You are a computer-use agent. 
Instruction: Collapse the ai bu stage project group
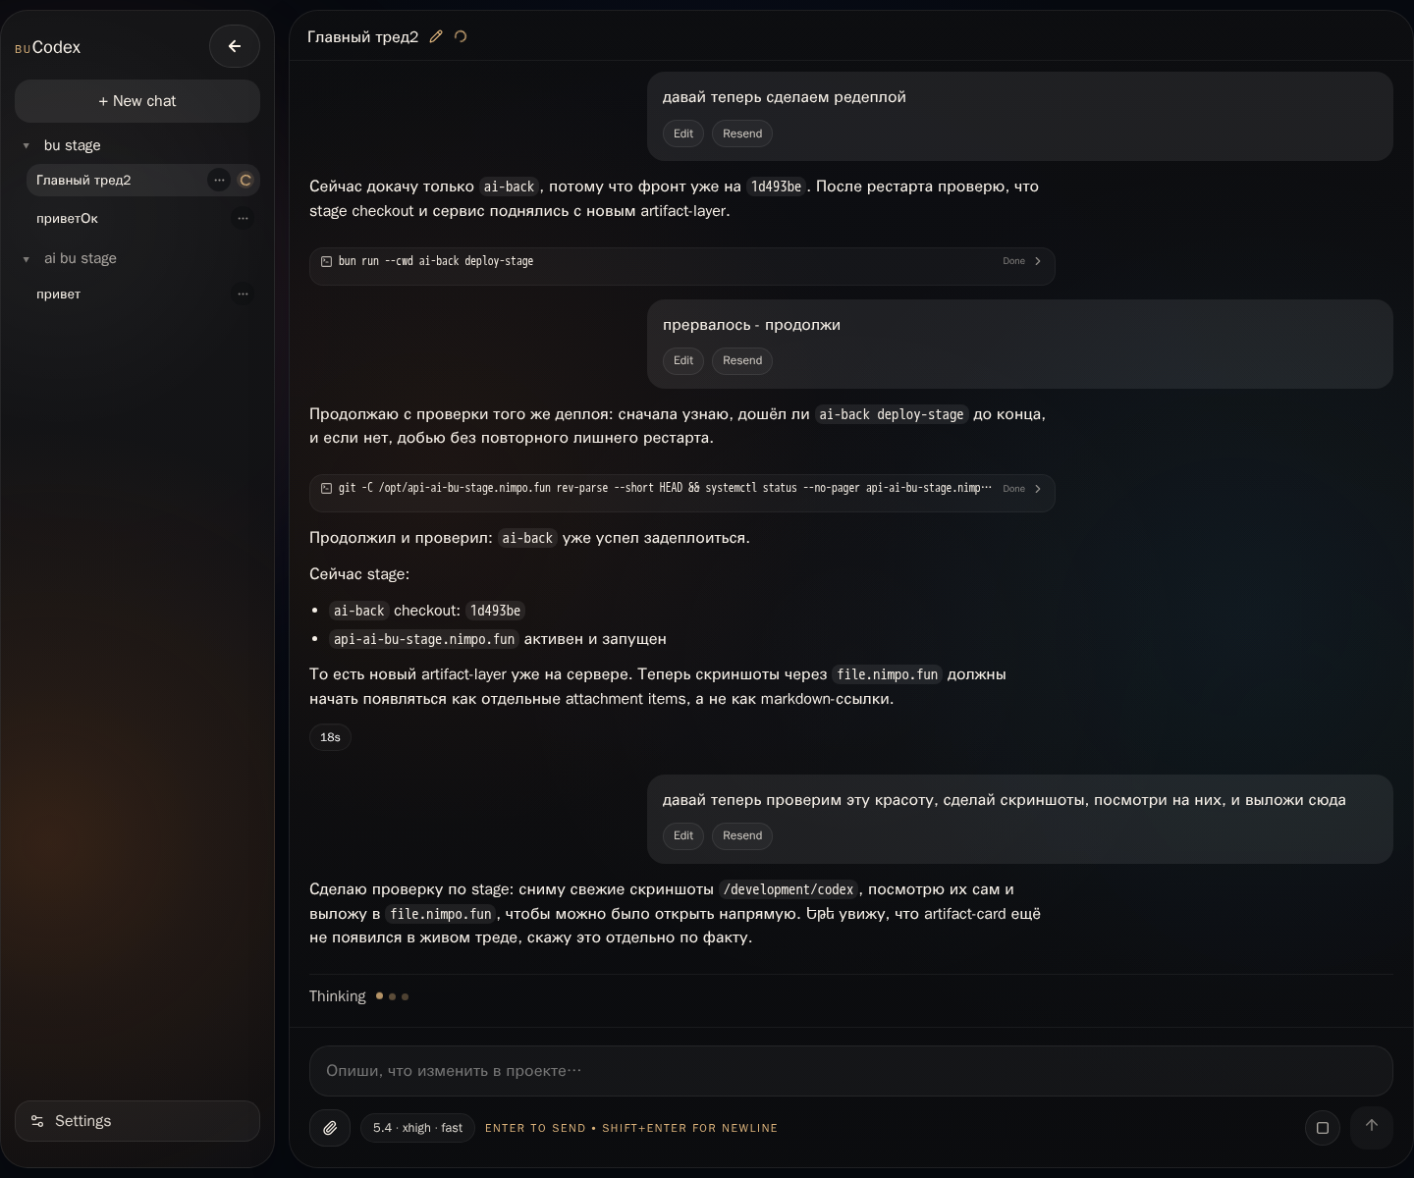pos(27,259)
